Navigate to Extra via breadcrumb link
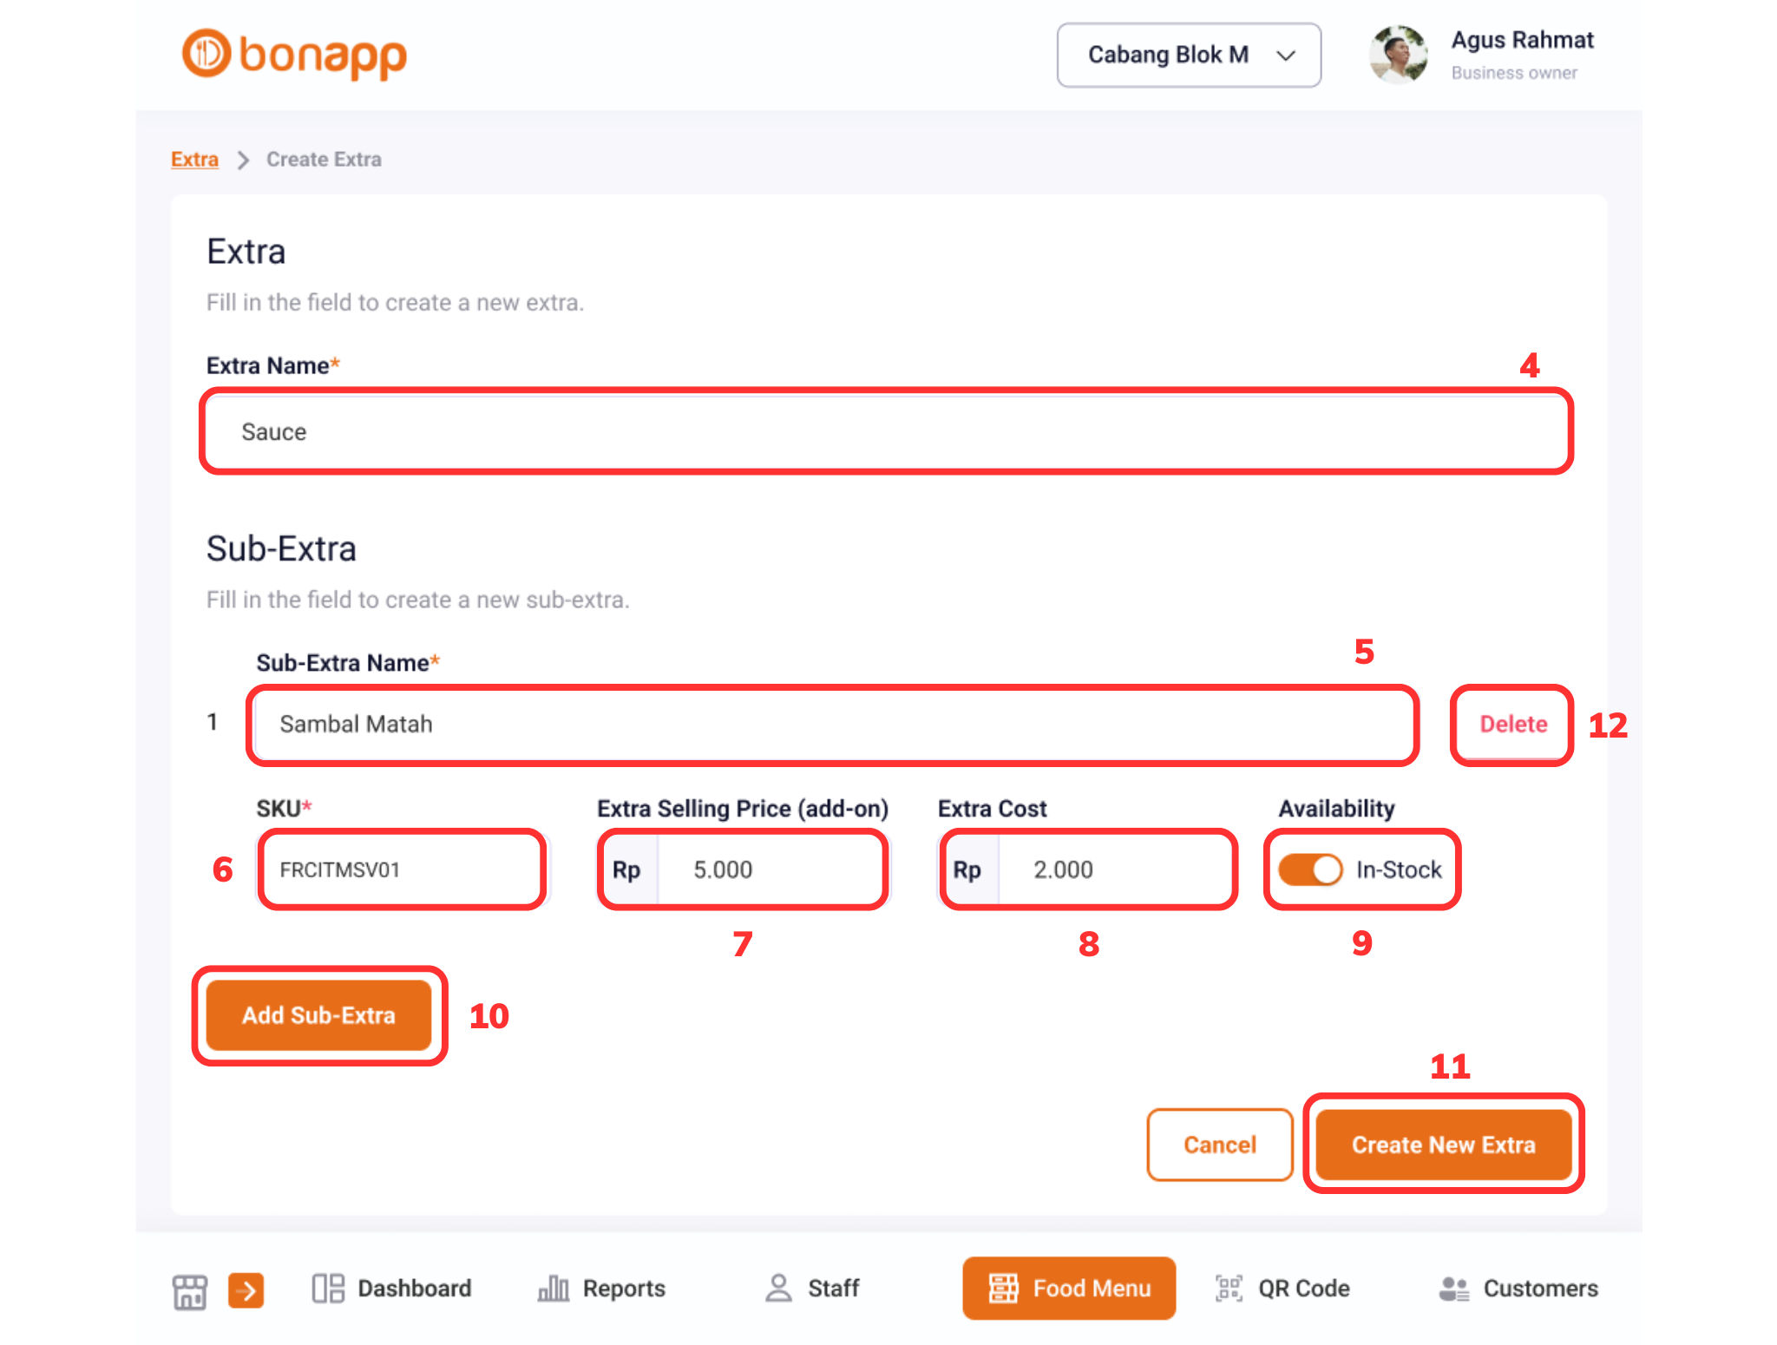 193,159
